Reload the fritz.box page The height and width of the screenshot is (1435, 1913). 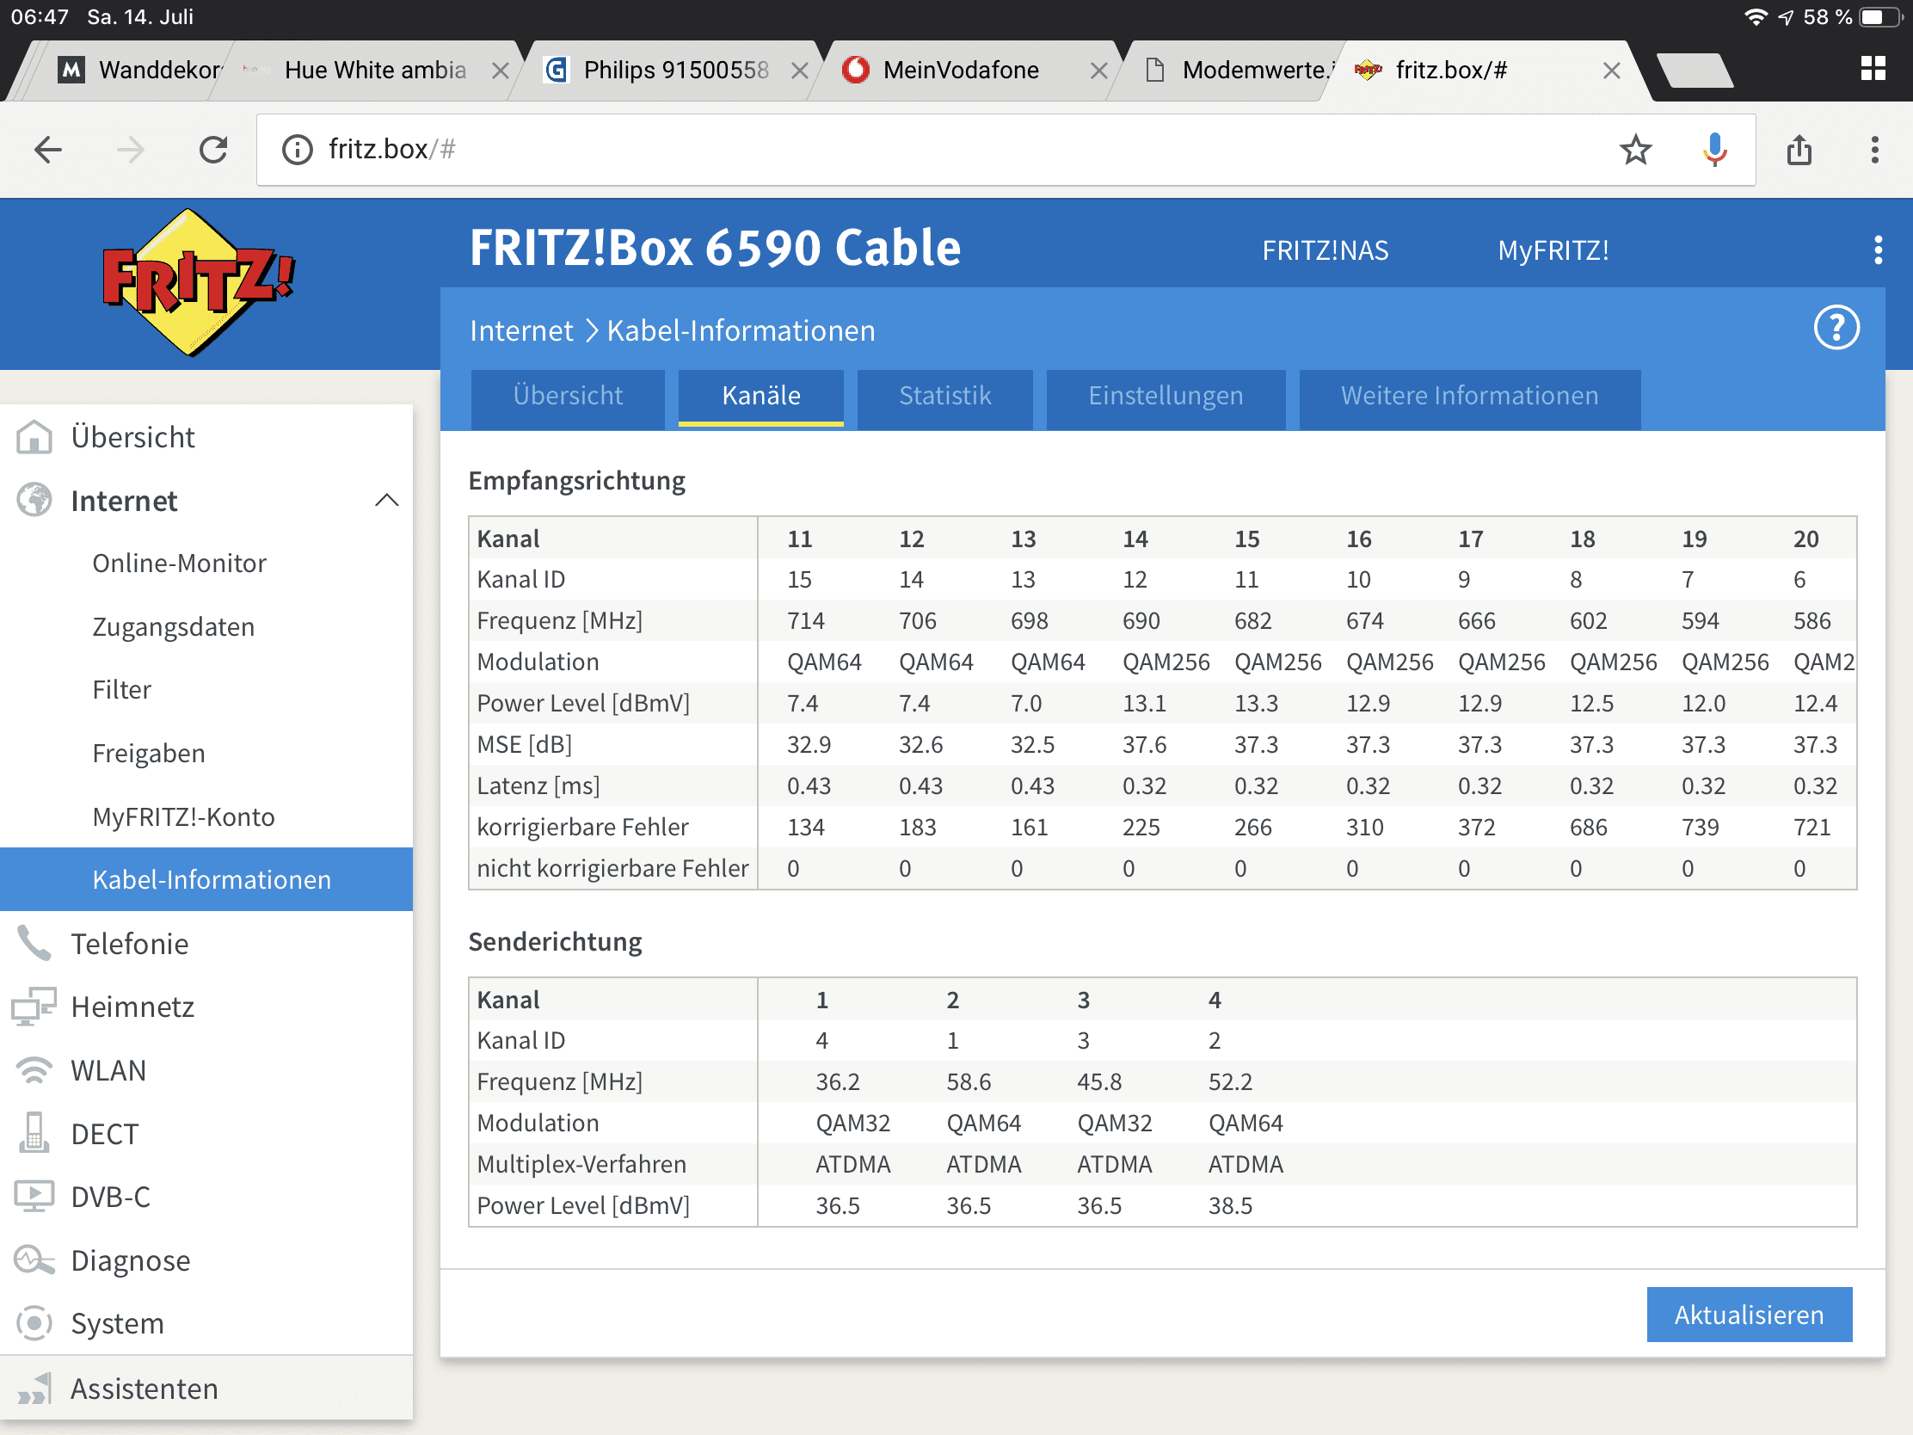point(212,150)
